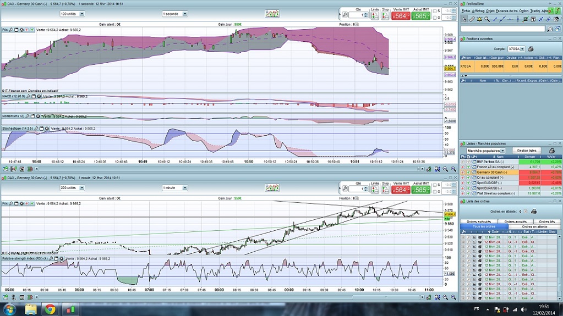Select the ruler tool in ProRealTime toolbar
563x316 pixels.
472,19
